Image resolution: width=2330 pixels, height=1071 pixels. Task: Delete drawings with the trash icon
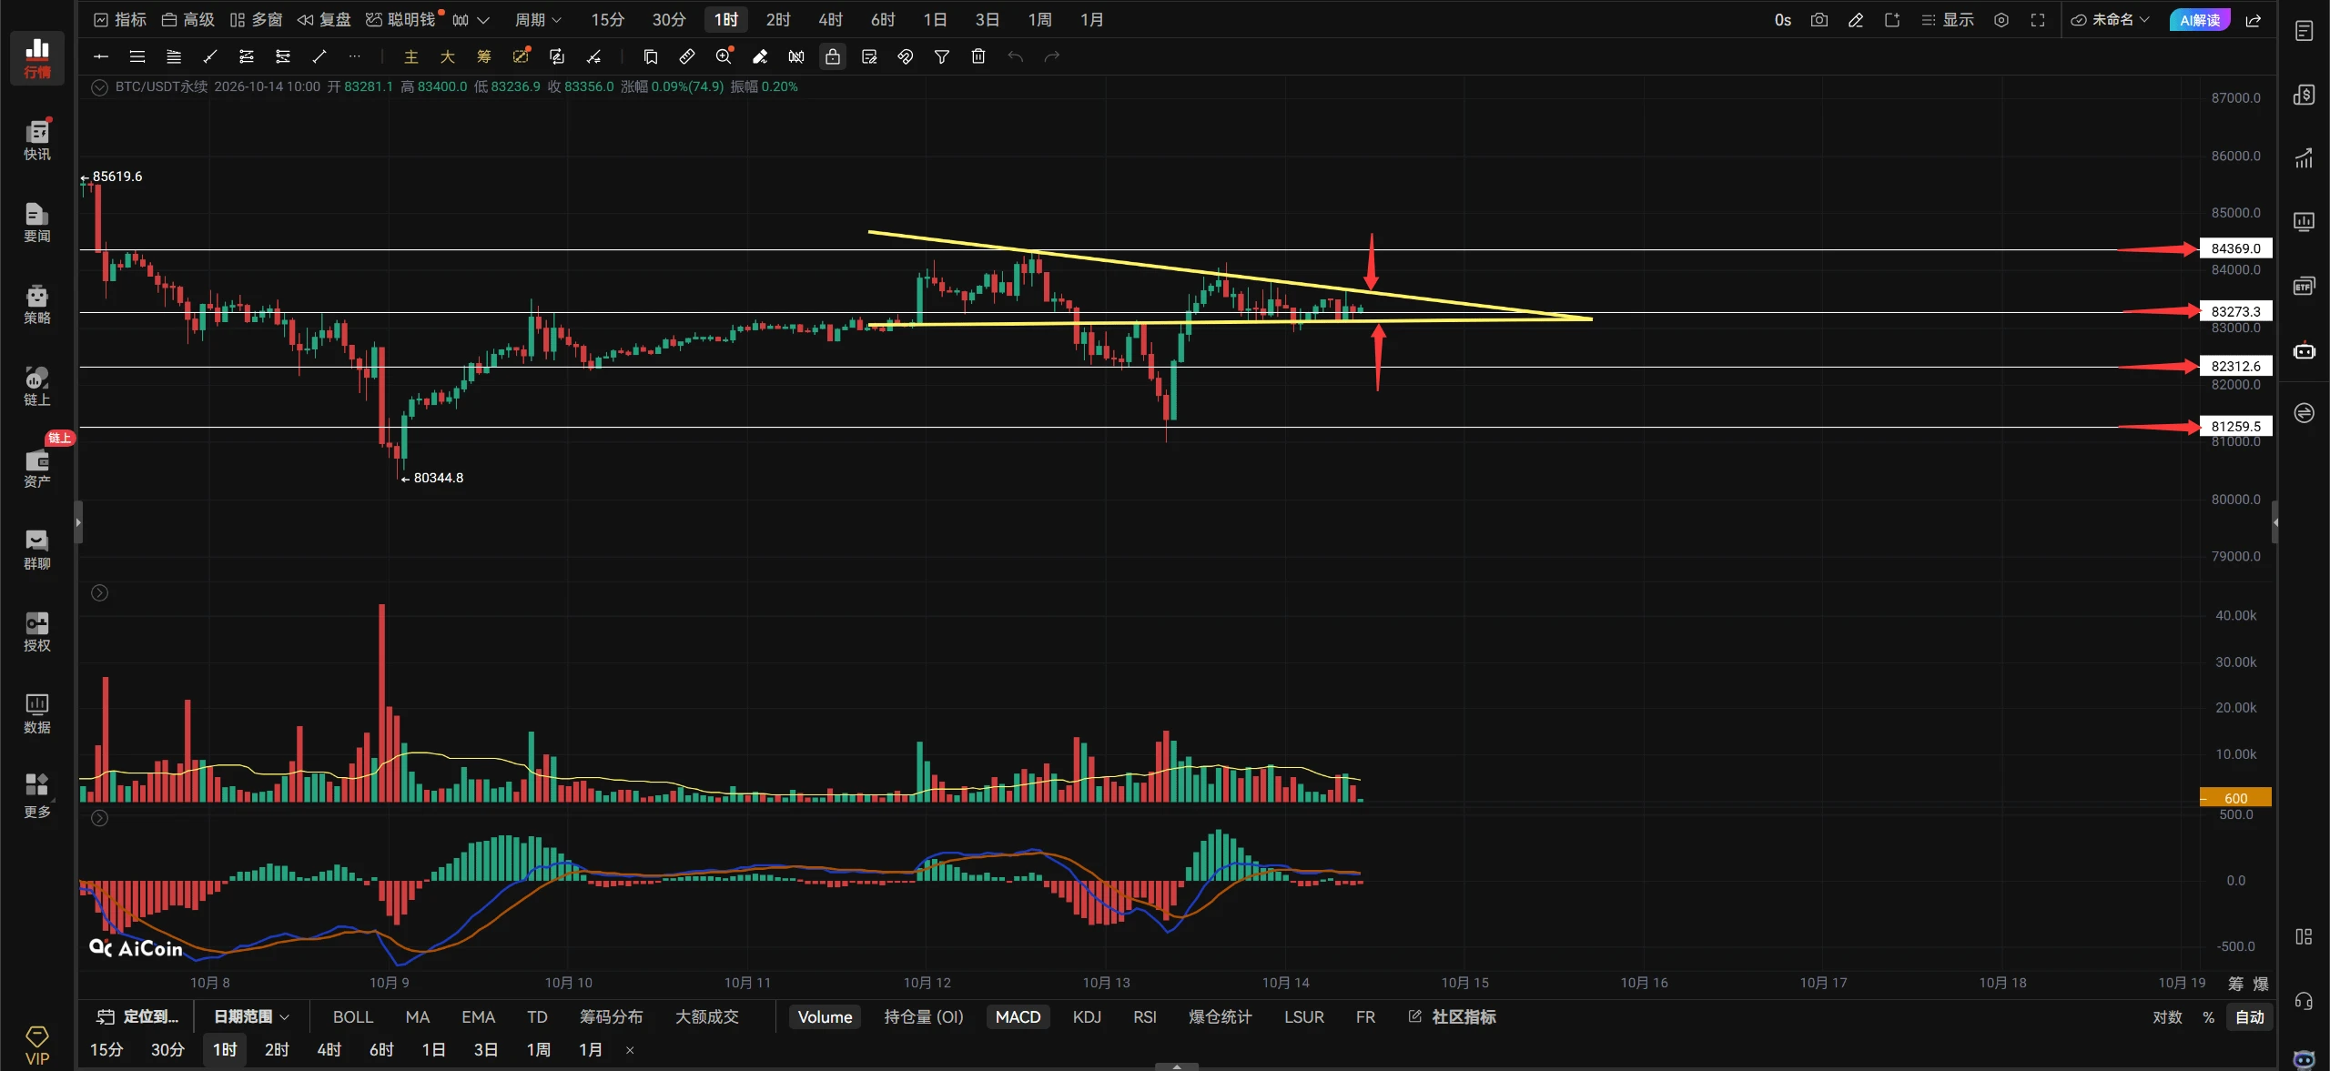978,56
